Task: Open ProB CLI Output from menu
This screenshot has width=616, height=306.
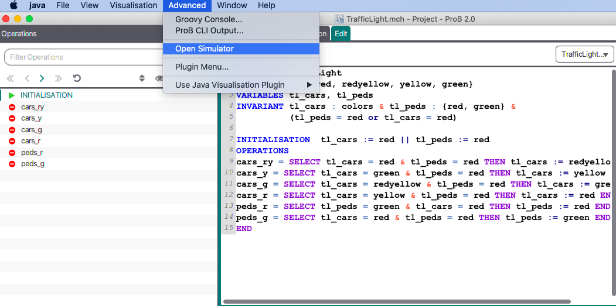Action: click(209, 30)
